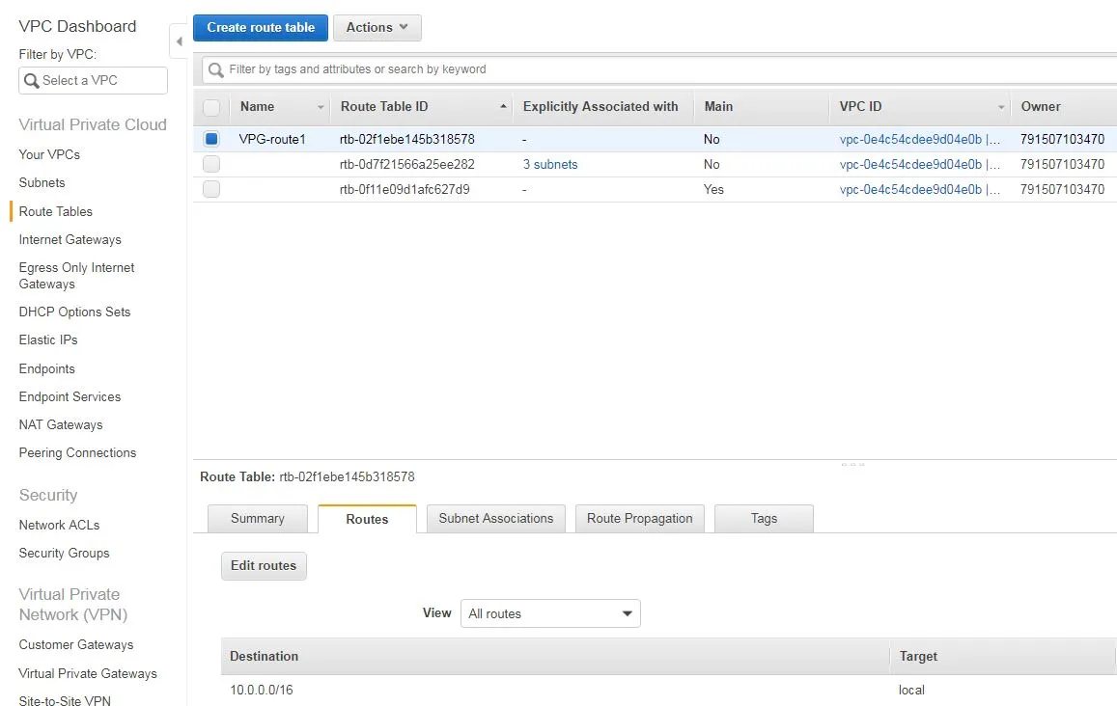Switch to the Summary tab
The width and height of the screenshot is (1117, 706).
[x=257, y=519]
